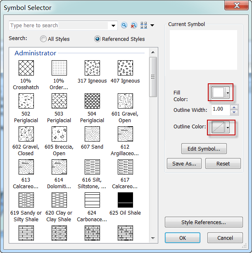Pick the 616 Silt, Siltstone symbol
252x253 pixels.
click(92, 167)
